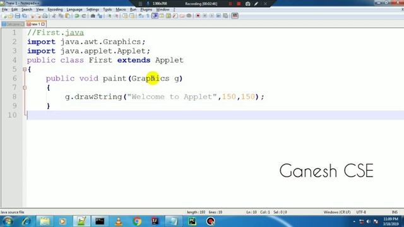Click on "java.awt.Graphics;" in line 2
The width and height of the screenshot is (404, 227).
103,42
